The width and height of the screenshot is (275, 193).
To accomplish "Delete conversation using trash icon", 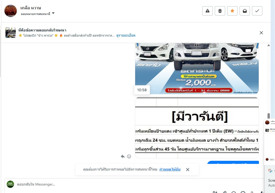I will point(220,11).
